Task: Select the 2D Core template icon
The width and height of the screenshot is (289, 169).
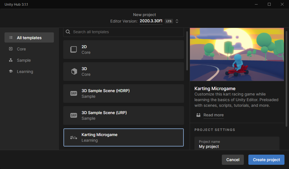Action: 73,49
